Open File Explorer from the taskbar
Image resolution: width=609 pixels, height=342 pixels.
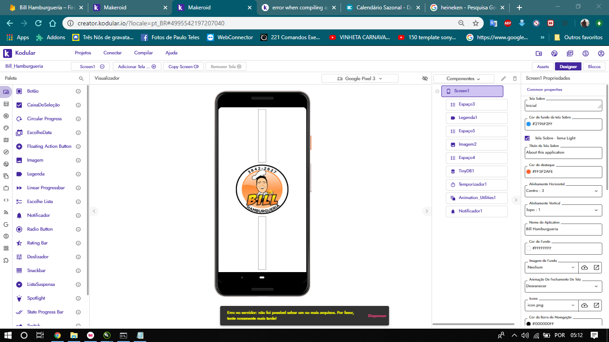click(x=74, y=335)
